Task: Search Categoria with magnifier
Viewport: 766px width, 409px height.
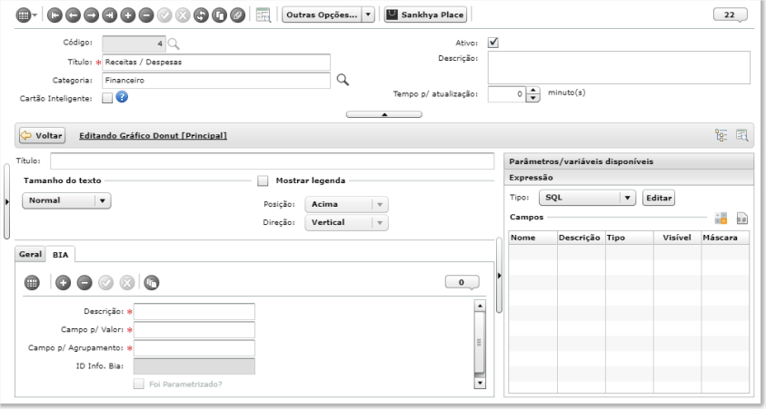Action: click(x=343, y=80)
